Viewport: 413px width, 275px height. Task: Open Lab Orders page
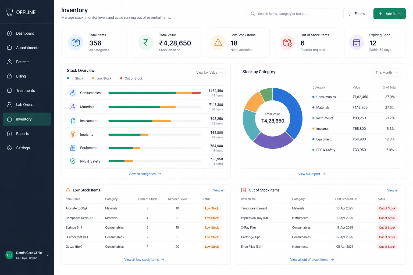click(x=27, y=104)
